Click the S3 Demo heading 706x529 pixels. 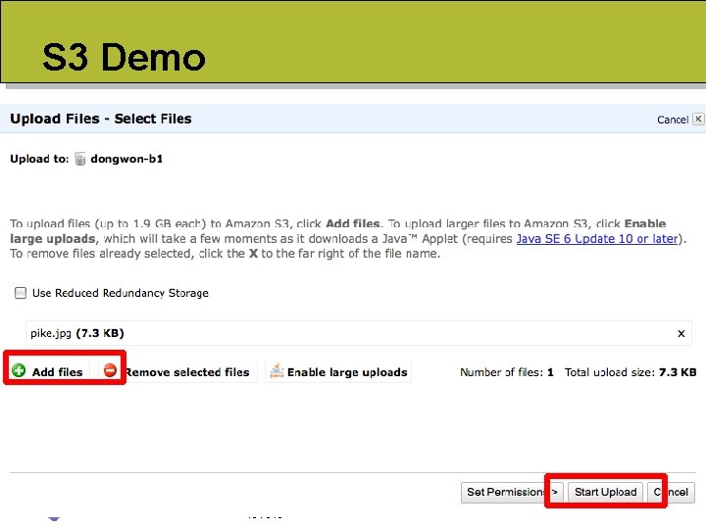point(124,57)
